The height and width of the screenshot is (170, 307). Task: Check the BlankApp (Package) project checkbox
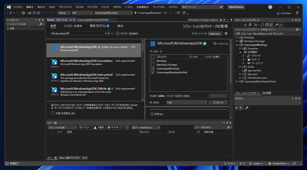(153, 64)
